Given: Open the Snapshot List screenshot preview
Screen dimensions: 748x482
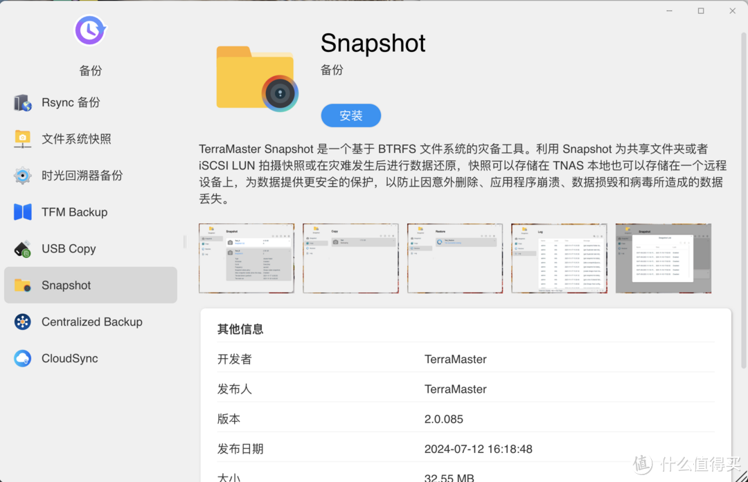Looking at the screenshot, I should (663, 257).
